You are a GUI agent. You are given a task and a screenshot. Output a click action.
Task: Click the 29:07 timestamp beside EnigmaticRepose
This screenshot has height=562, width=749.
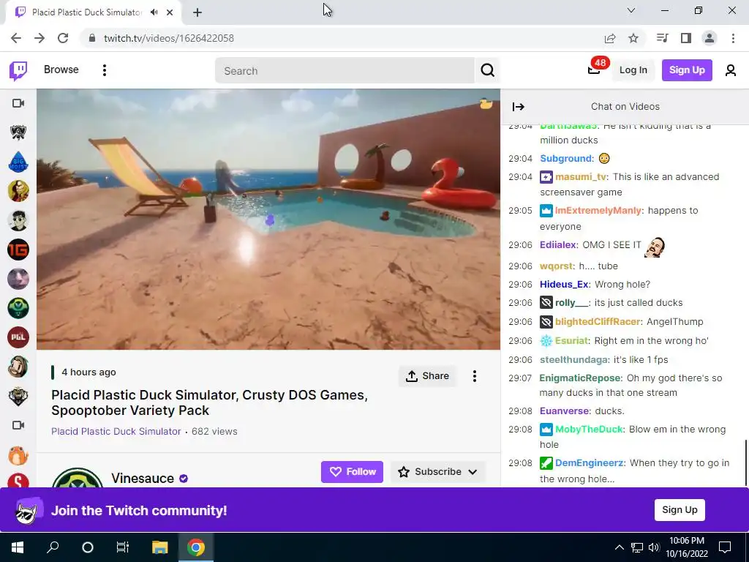(520, 378)
